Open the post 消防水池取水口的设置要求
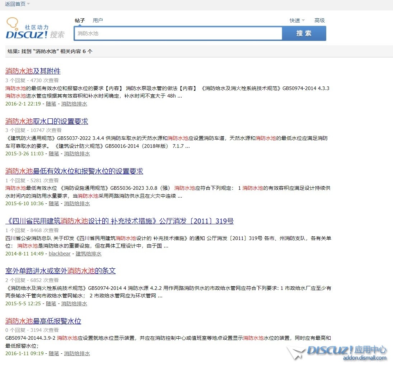This screenshot has width=393, height=367. (47, 121)
